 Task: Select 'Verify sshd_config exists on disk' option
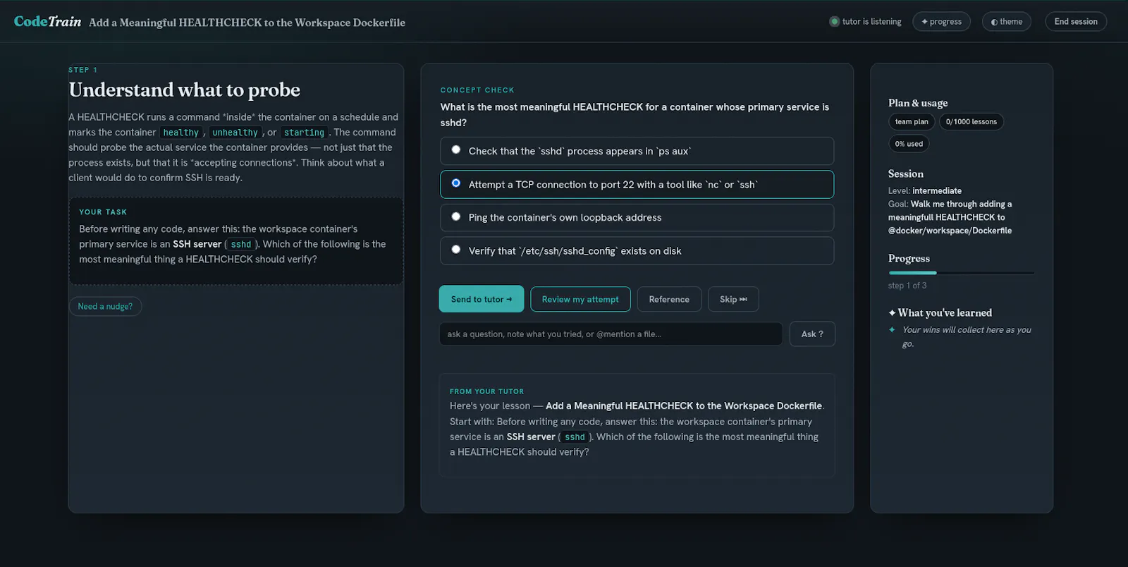[637, 250]
